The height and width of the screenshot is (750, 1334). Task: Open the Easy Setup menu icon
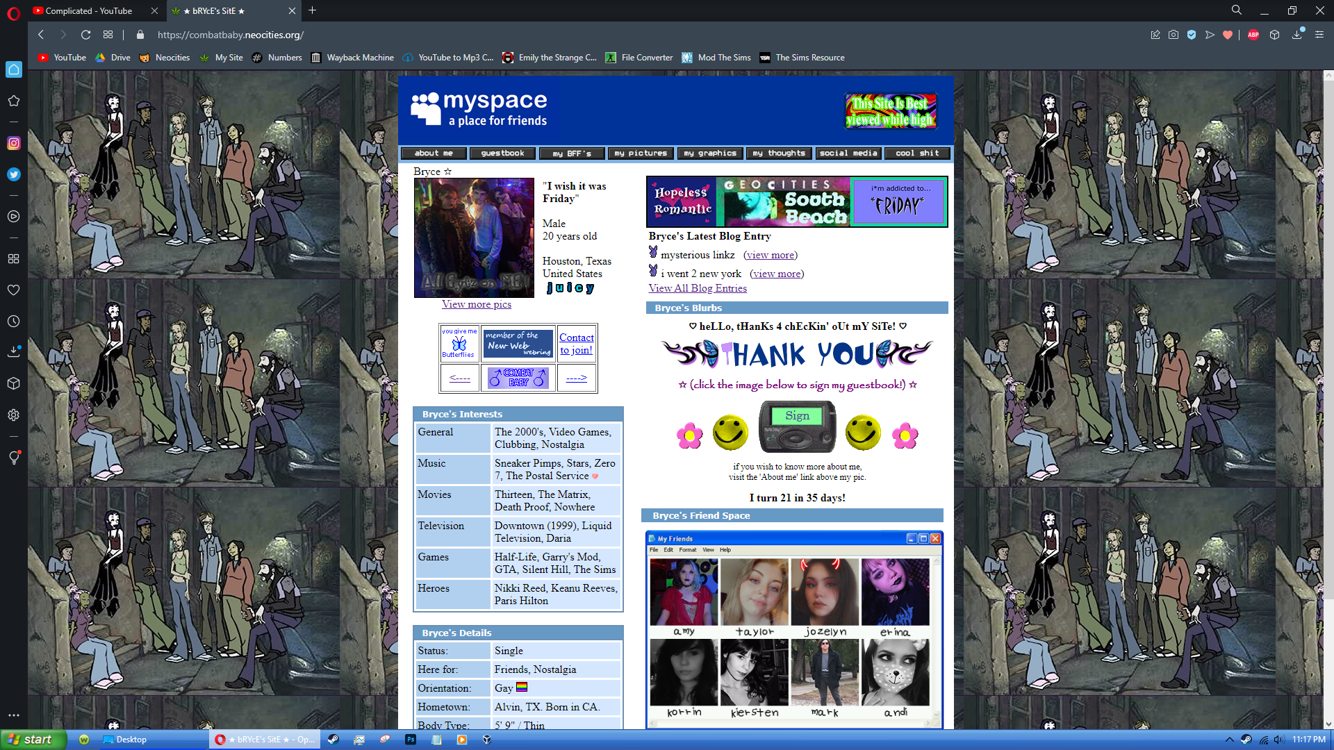tap(1319, 35)
